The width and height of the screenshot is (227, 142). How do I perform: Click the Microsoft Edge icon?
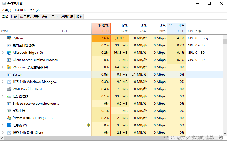point(9,53)
